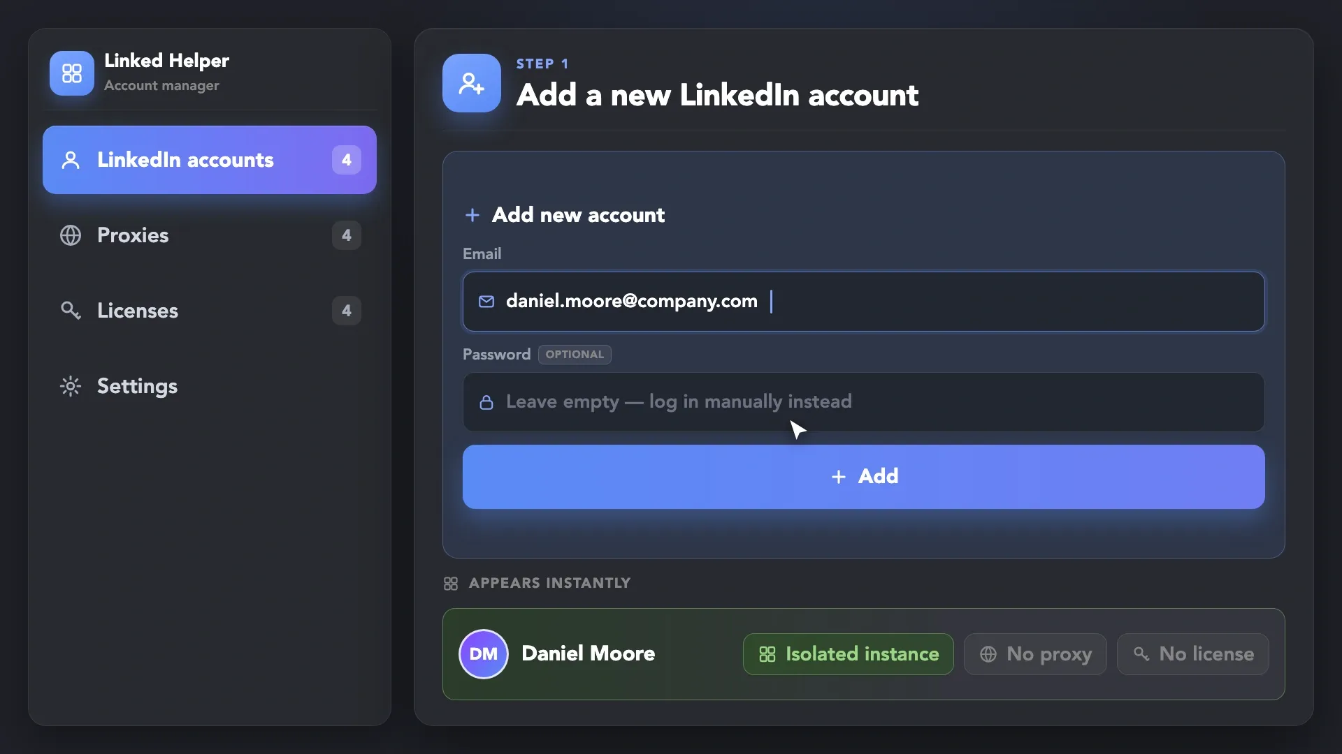Viewport: 1342px width, 754px height.
Task: Focus the Email input field
Action: (864, 302)
